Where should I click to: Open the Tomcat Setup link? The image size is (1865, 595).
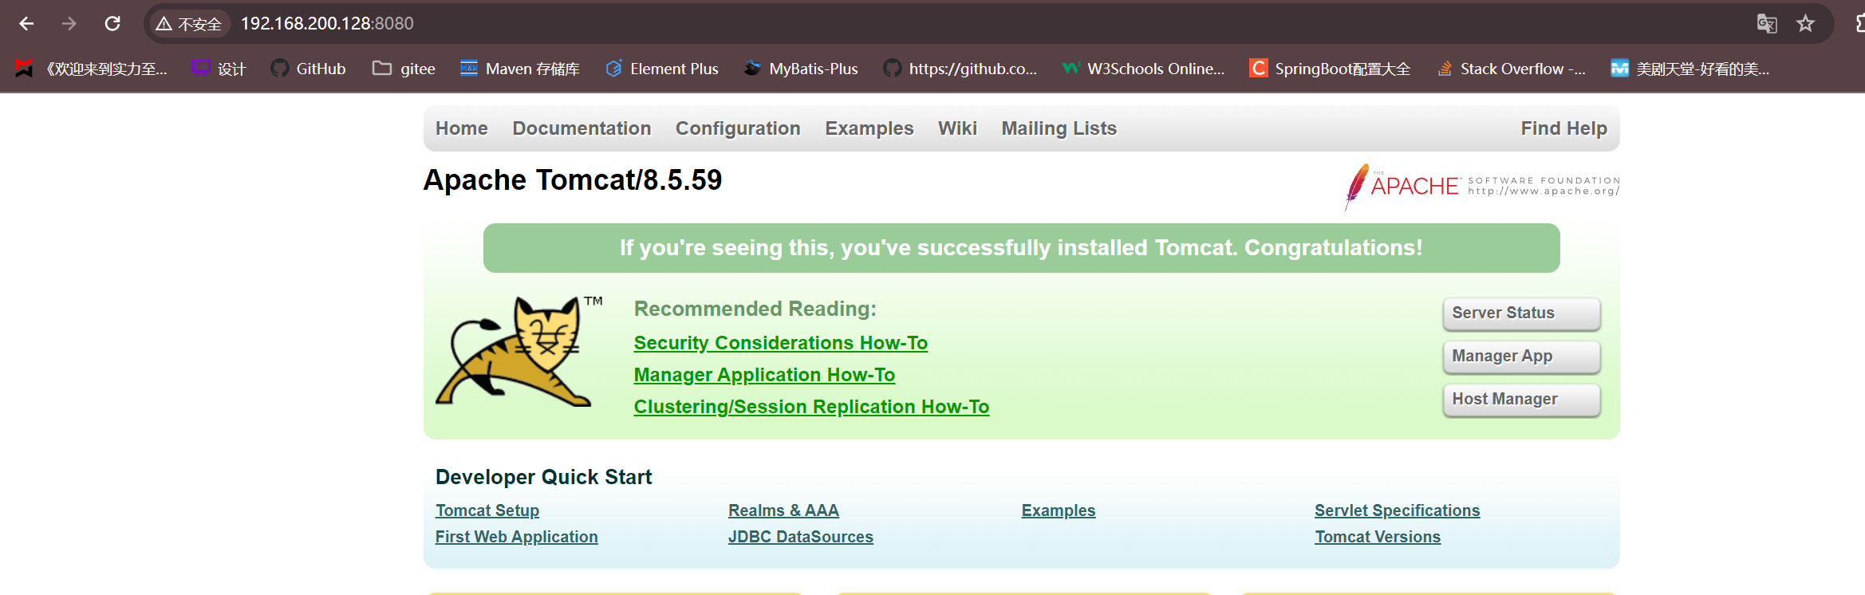[x=487, y=510]
